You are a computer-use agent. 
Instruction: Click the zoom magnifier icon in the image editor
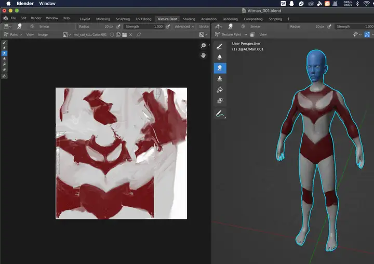pyautogui.click(x=204, y=46)
